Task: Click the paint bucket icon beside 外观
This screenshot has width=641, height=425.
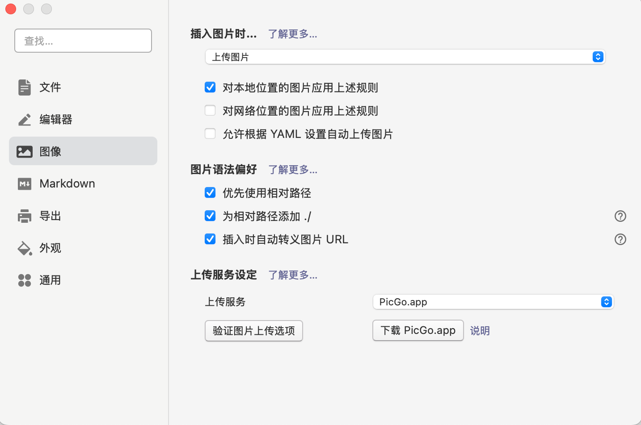Action: (x=25, y=248)
